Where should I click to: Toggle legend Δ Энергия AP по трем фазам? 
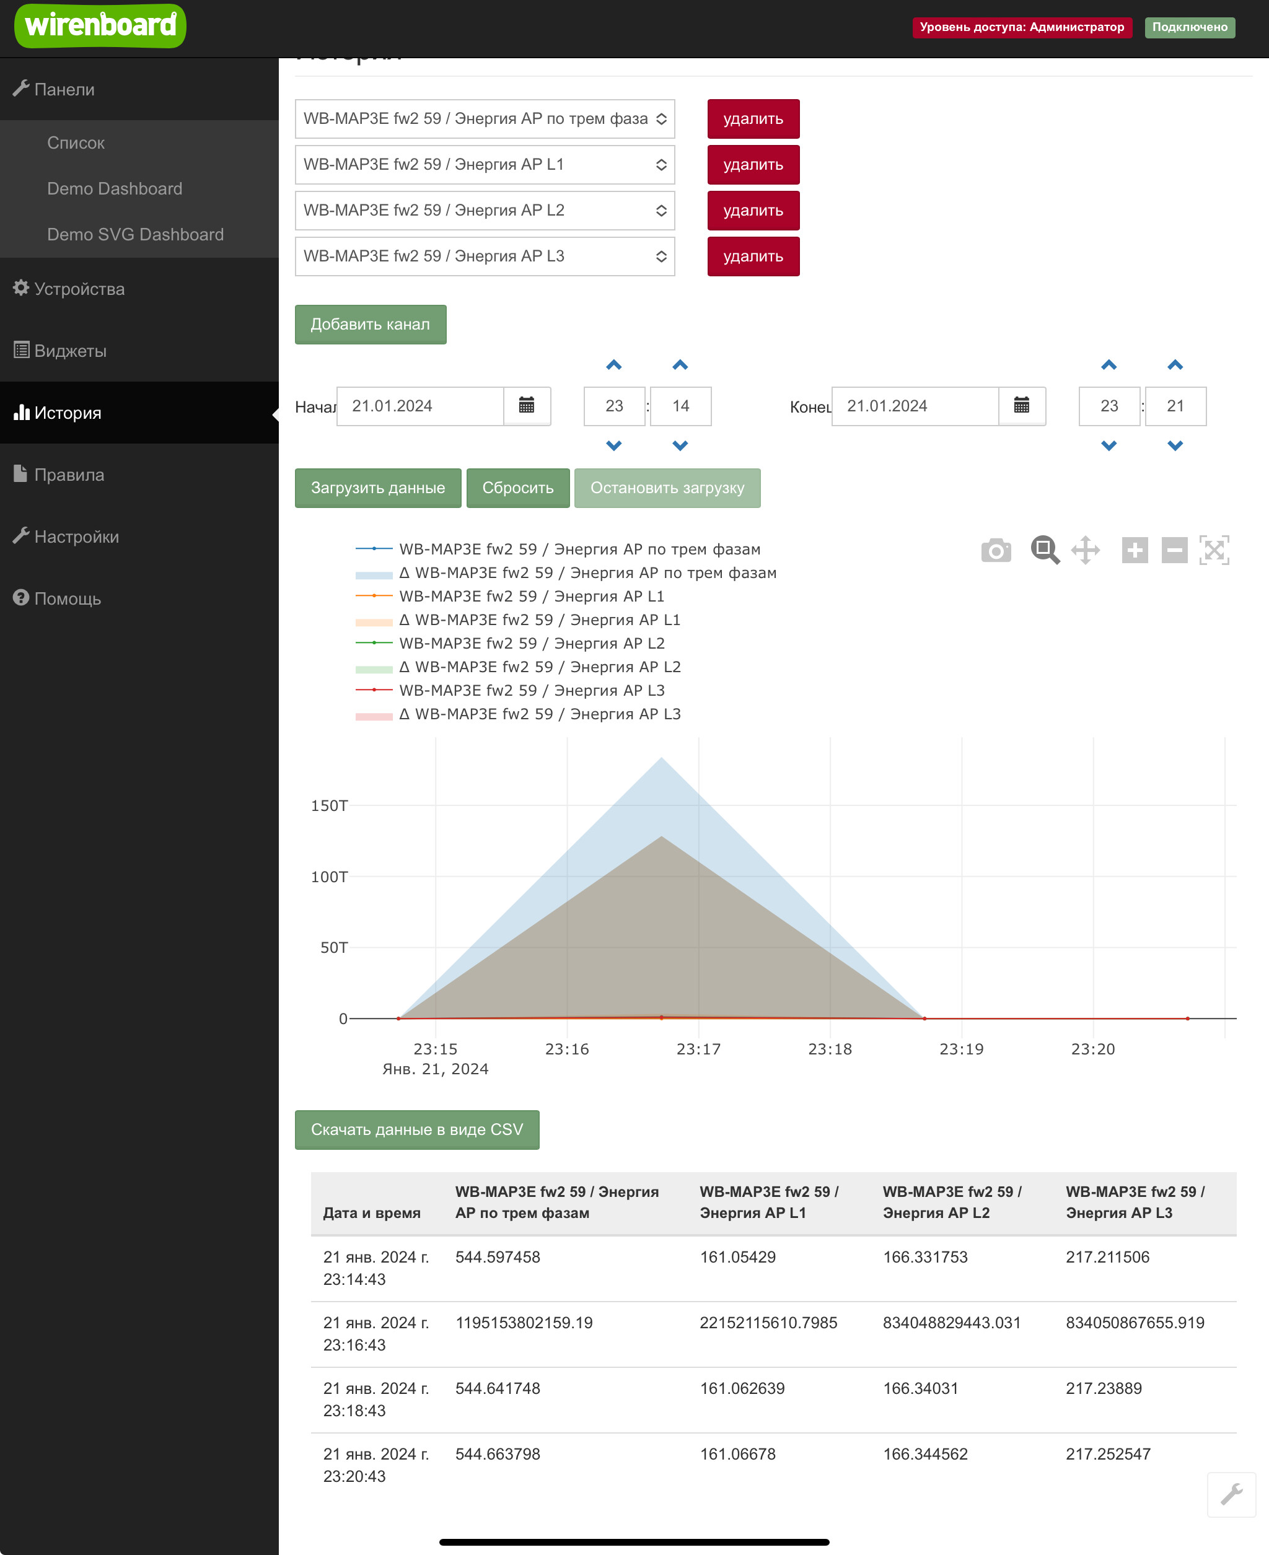[566, 573]
